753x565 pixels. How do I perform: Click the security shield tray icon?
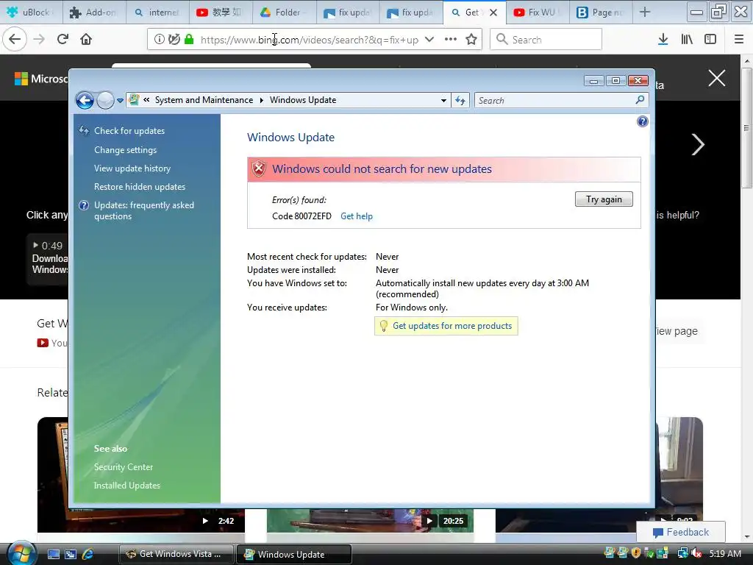(636, 553)
